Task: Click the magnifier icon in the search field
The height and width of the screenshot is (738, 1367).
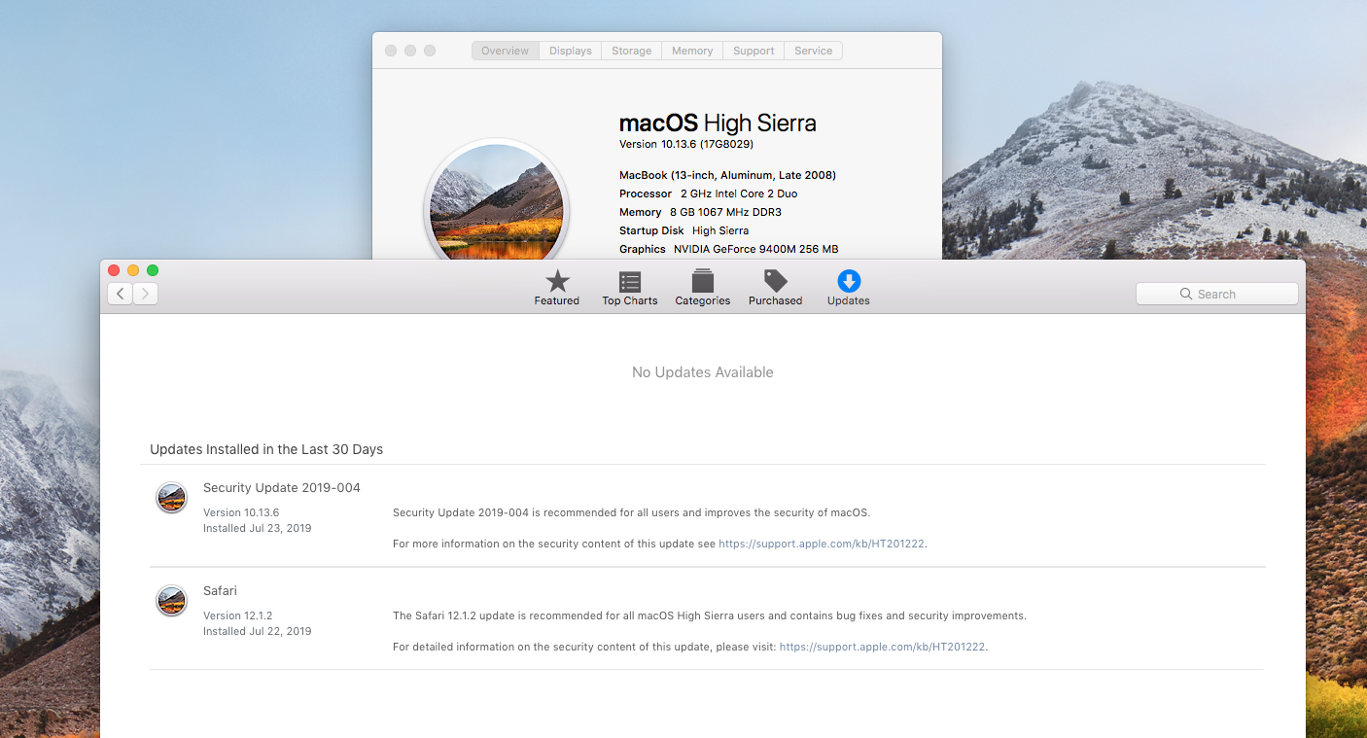Action: pos(1186,294)
